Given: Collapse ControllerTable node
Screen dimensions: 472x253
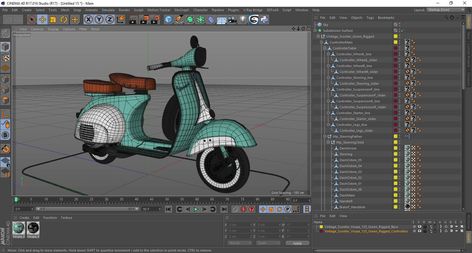Looking at the screenshot, I should tap(325, 48).
